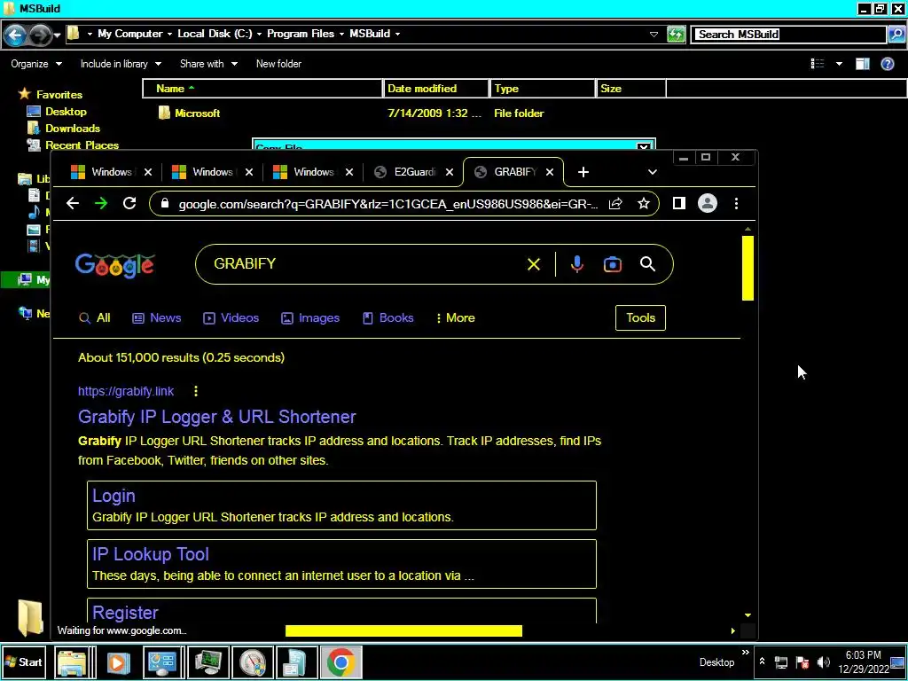Click the Search MSBuild field
Viewport: 908px width, 681px height.
pyautogui.click(x=790, y=35)
